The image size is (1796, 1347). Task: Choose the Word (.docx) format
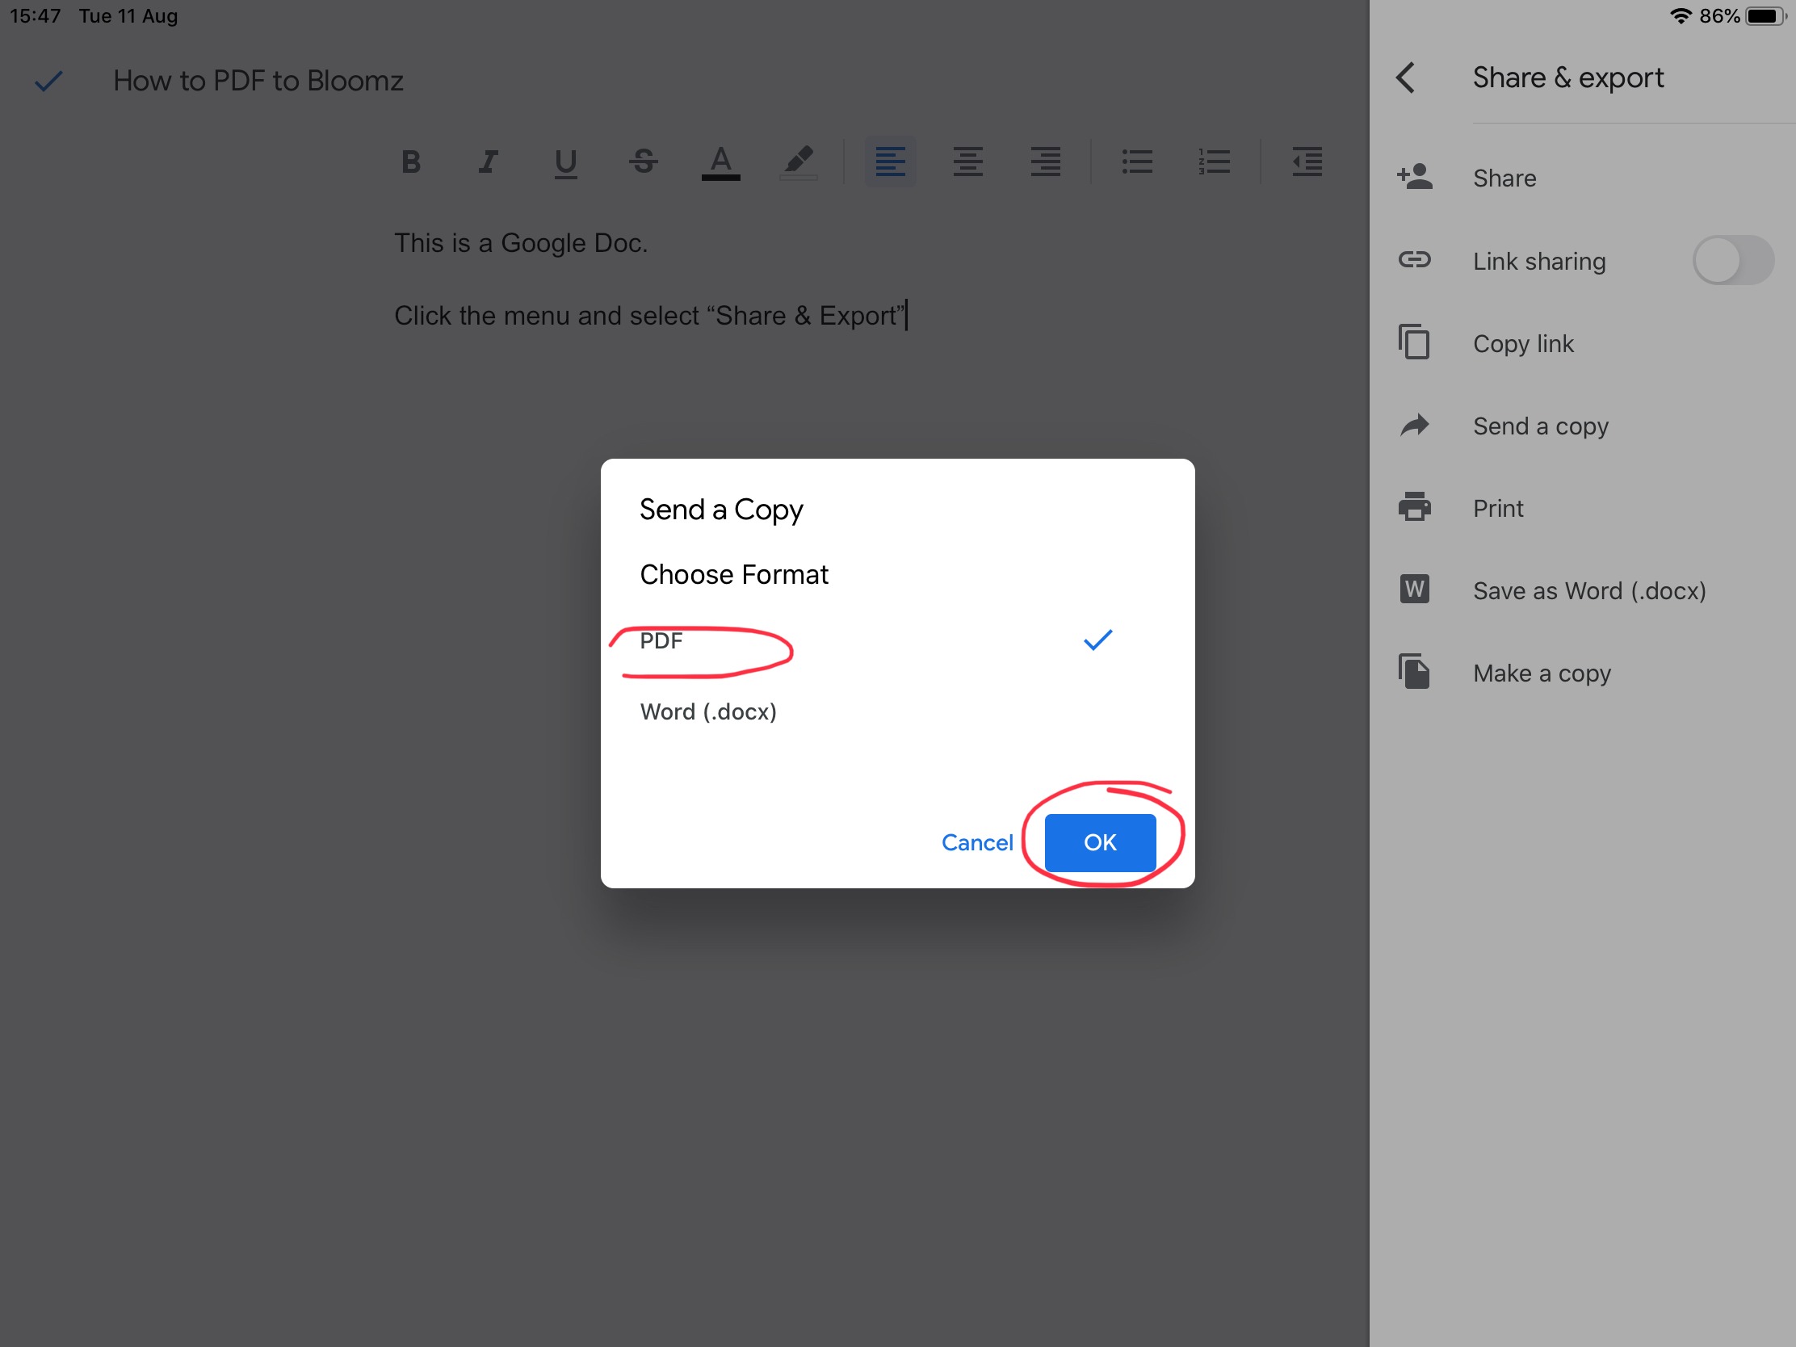708,712
